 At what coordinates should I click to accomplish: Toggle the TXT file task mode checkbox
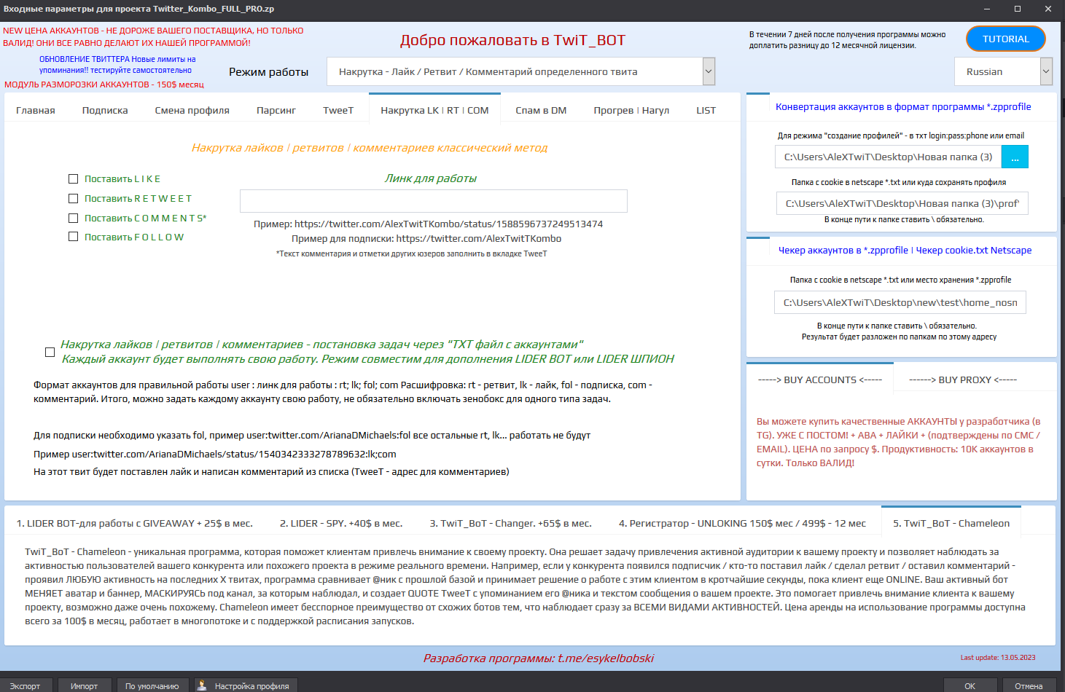[50, 352]
